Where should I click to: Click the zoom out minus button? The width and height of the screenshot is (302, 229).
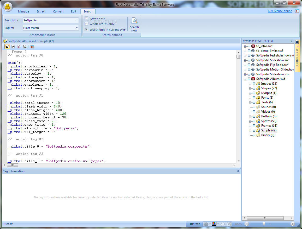pyautogui.click(x=247, y=224)
